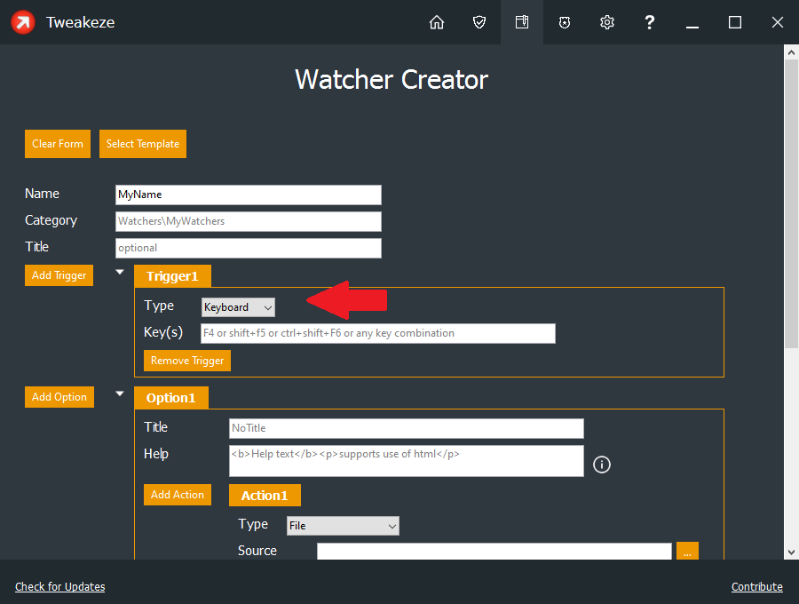Open the badge star icon page
This screenshot has height=604, width=799.
[x=564, y=22]
